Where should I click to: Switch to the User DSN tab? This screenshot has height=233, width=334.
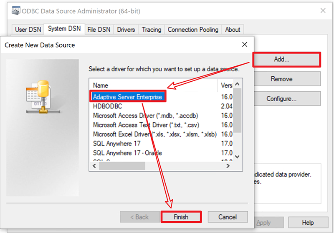coord(27,30)
